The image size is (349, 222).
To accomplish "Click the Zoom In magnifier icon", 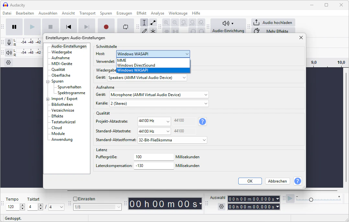I will (166, 23).
